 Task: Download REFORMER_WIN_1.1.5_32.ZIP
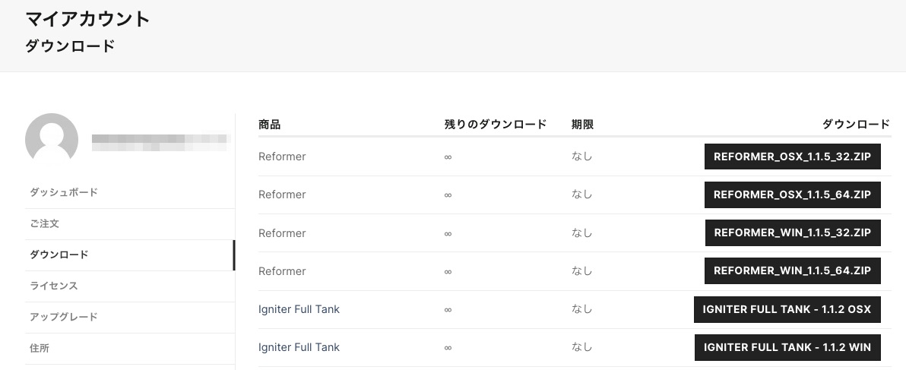click(793, 232)
